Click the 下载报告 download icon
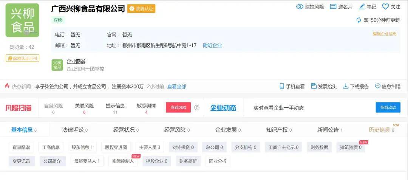The width and height of the screenshot is (408, 180). coord(345,86)
